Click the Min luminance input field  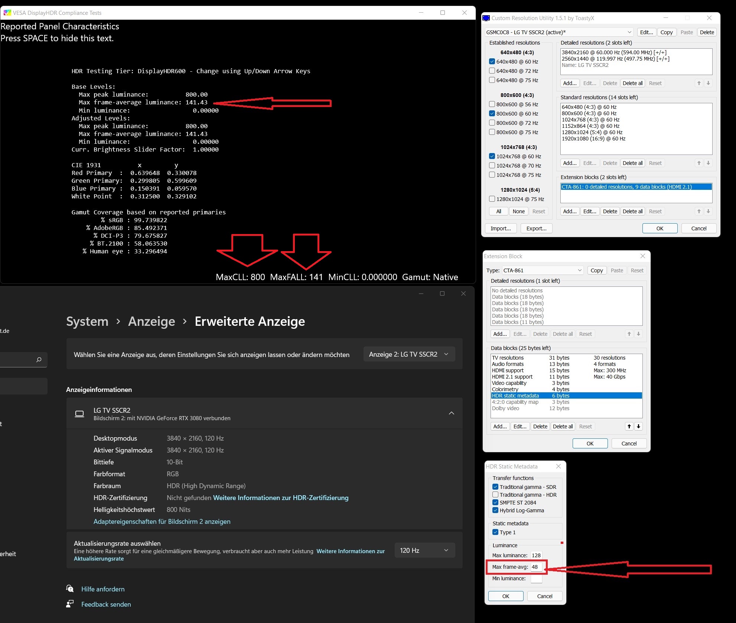[536, 578]
